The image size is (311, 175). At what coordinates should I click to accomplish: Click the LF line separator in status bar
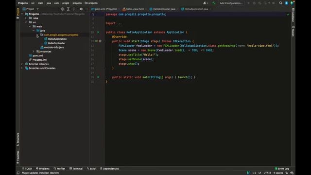[259, 173]
